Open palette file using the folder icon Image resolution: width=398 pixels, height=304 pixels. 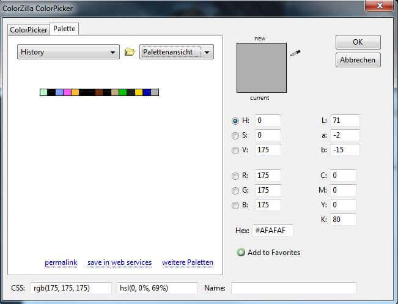(130, 52)
